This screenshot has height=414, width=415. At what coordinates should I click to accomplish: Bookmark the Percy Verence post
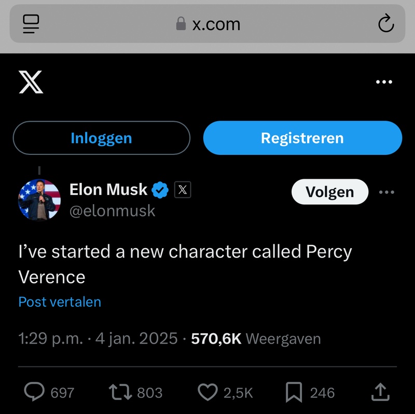coord(294,392)
